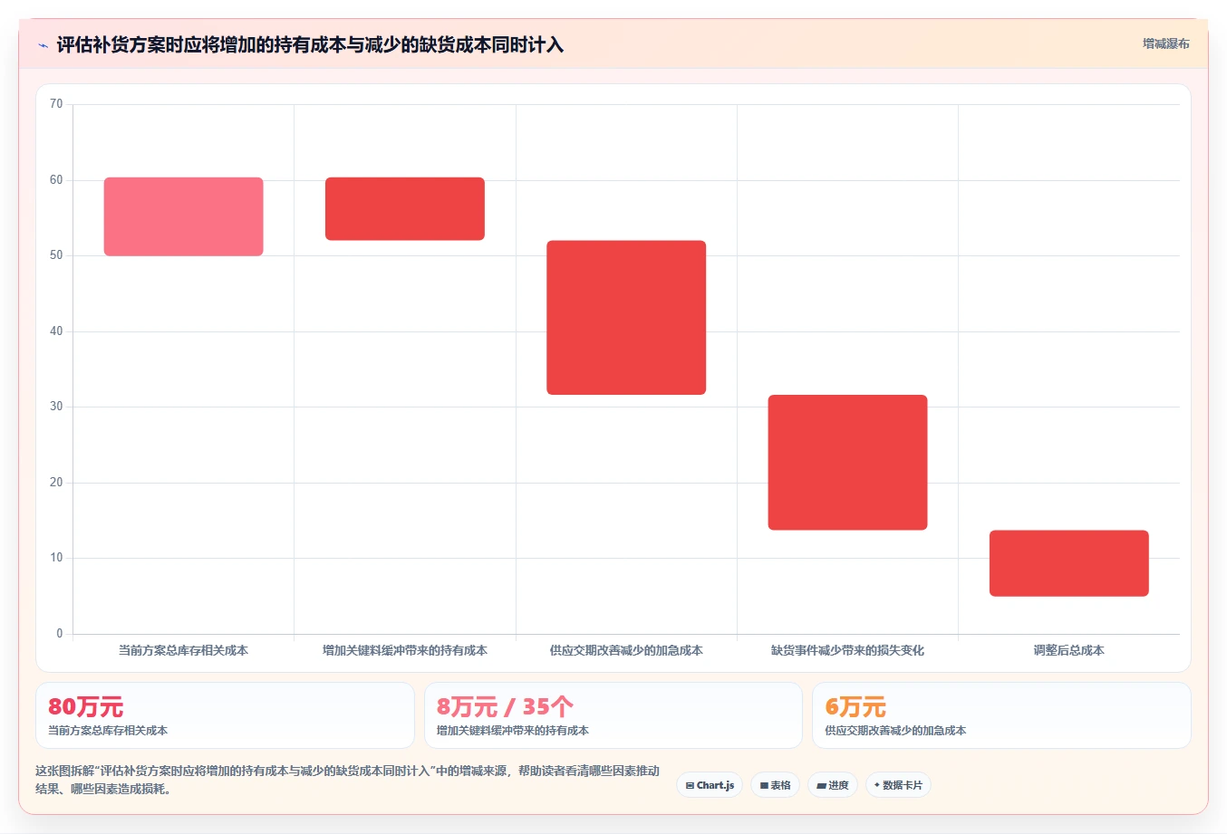Click y-axis tick value 0

point(60,634)
